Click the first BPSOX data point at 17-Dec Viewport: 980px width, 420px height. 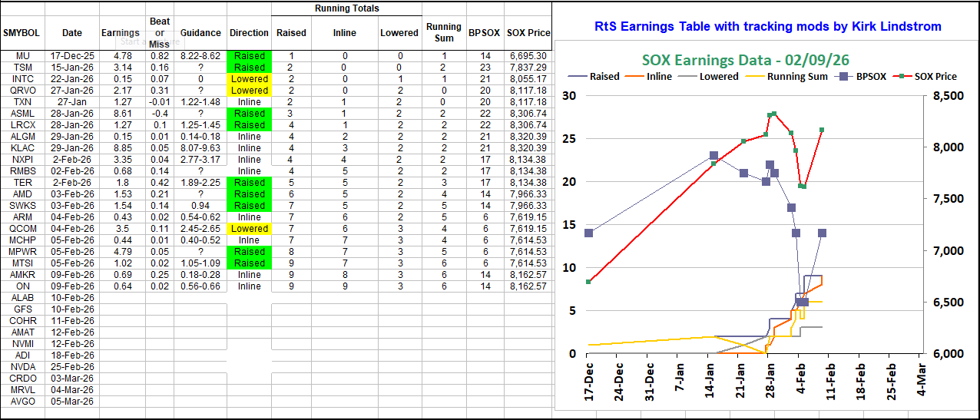click(589, 233)
